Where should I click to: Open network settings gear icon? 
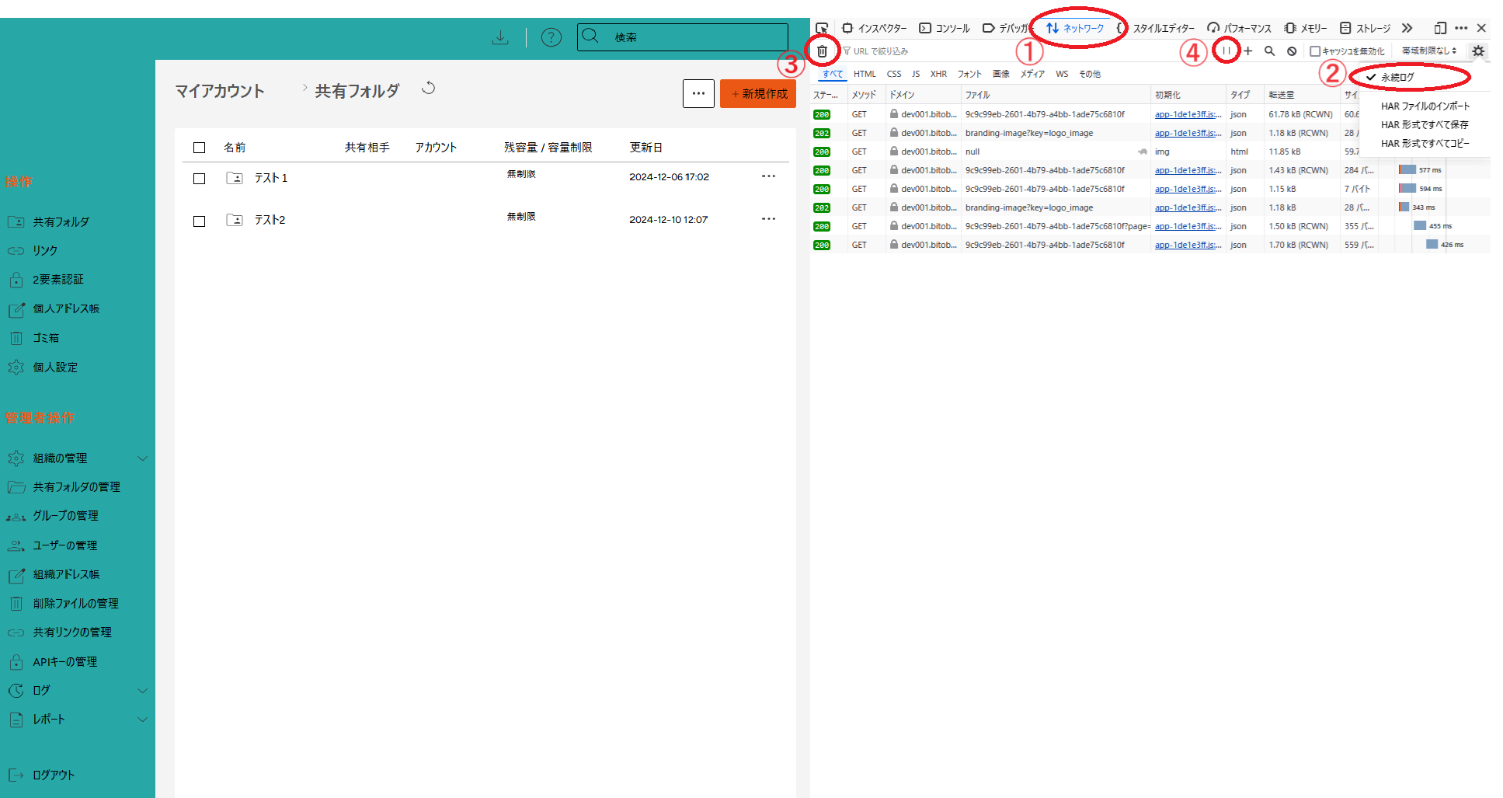tap(1477, 51)
